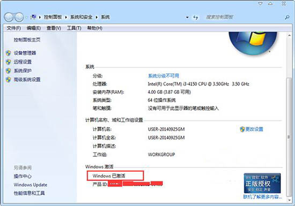Go back with the Back arrow button
Viewport: 295px width, 206px height.
pyautogui.click(x=9, y=17)
